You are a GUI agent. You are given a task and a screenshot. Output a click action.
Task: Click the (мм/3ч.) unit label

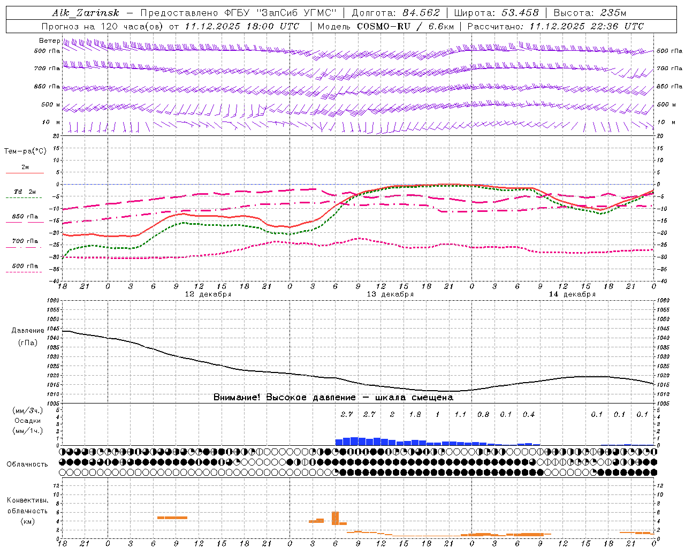(x=28, y=410)
